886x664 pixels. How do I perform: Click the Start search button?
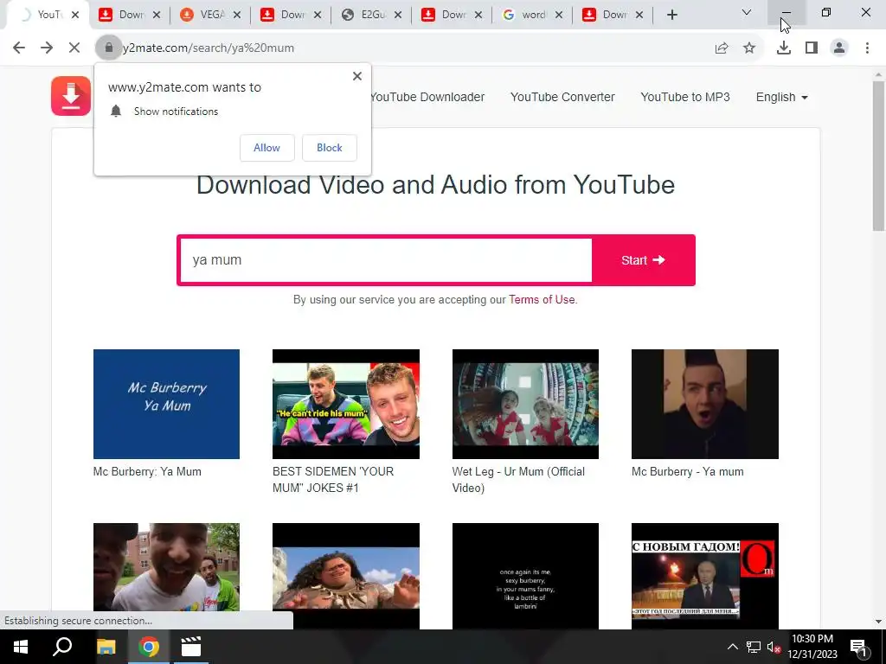[643, 260]
